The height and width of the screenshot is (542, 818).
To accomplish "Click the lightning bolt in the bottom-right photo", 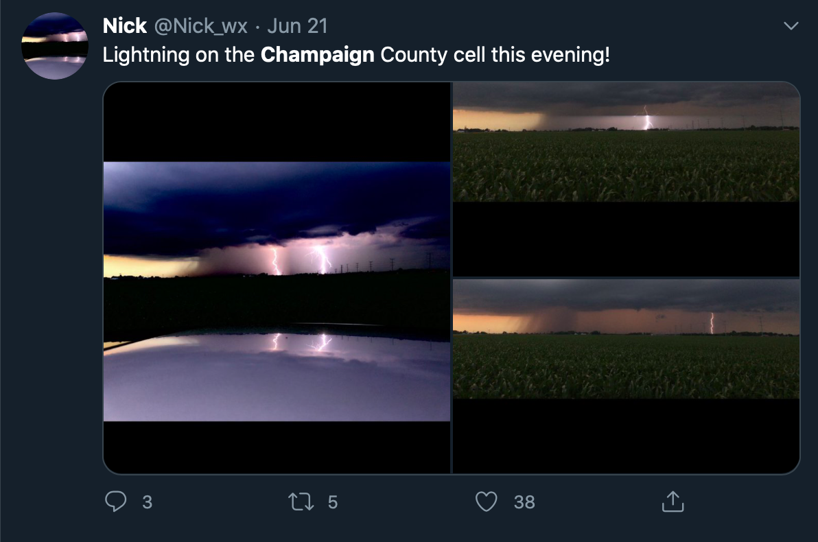I will pyautogui.click(x=712, y=323).
